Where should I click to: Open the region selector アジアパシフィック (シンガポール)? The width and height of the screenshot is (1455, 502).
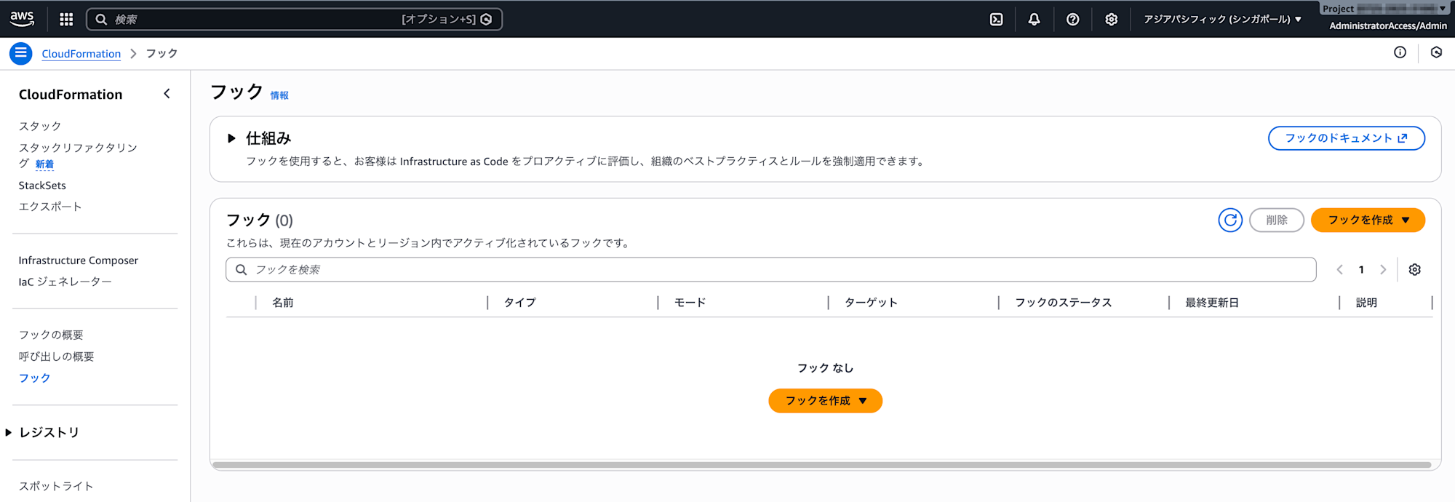tap(1222, 20)
